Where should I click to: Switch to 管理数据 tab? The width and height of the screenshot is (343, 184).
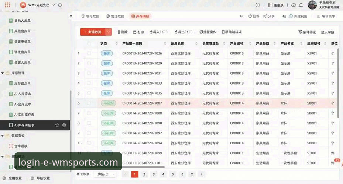click(x=115, y=16)
